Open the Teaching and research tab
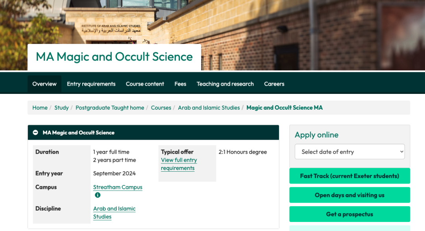The height and width of the screenshot is (231, 425). pyautogui.click(x=225, y=84)
